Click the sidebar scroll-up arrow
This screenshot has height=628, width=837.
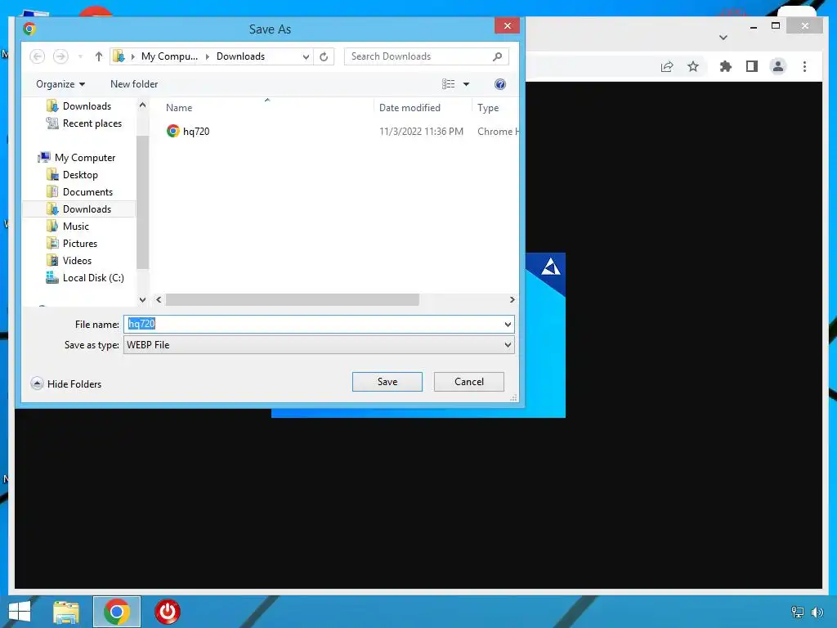coord(142,105)
